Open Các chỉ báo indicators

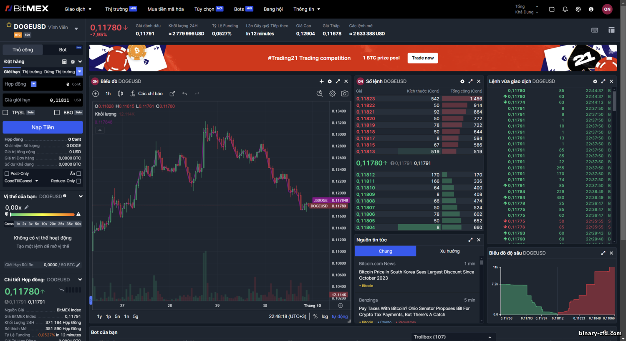tap(146, 93)
